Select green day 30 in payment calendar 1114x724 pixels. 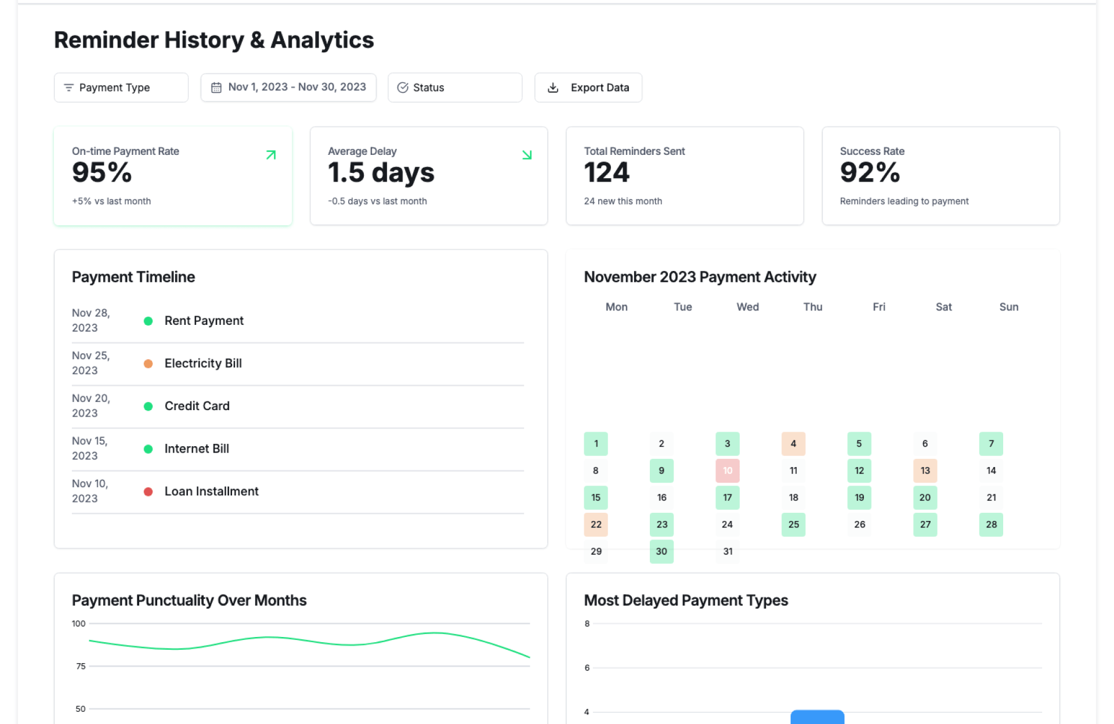[661, 551]
